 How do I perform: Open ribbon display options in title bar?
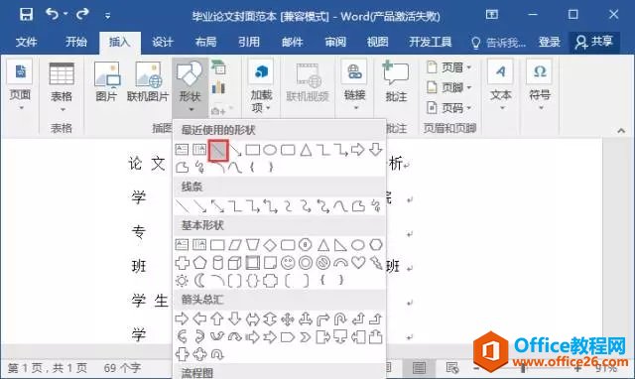pyautogui.click(x=492, y=15)
